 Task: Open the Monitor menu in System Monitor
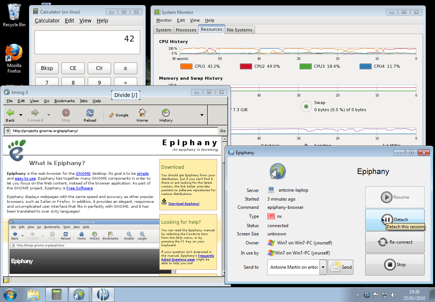click(164, 20)
